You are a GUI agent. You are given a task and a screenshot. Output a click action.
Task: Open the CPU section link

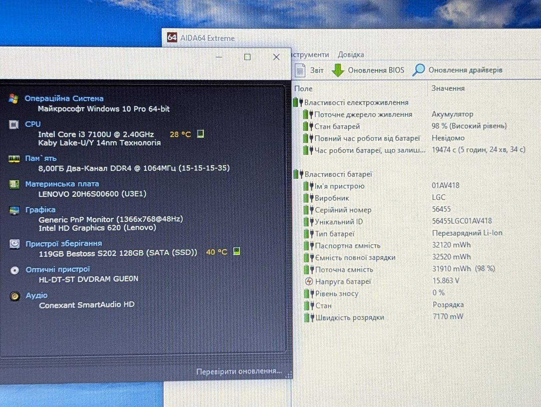pyautogui.click(x=33, y=124)
